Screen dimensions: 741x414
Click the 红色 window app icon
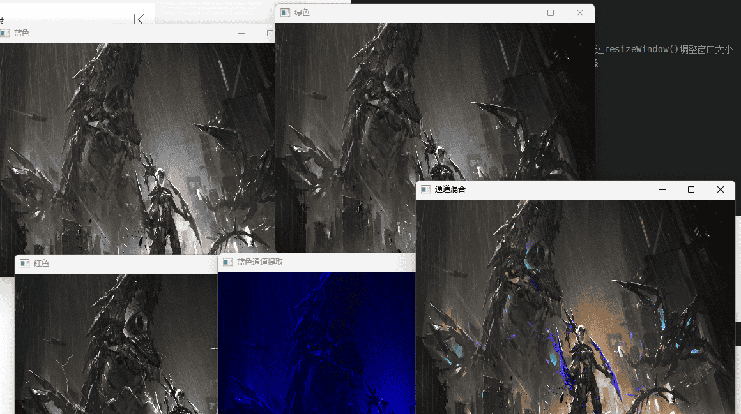pyautogui.click(x=24, y=263)
